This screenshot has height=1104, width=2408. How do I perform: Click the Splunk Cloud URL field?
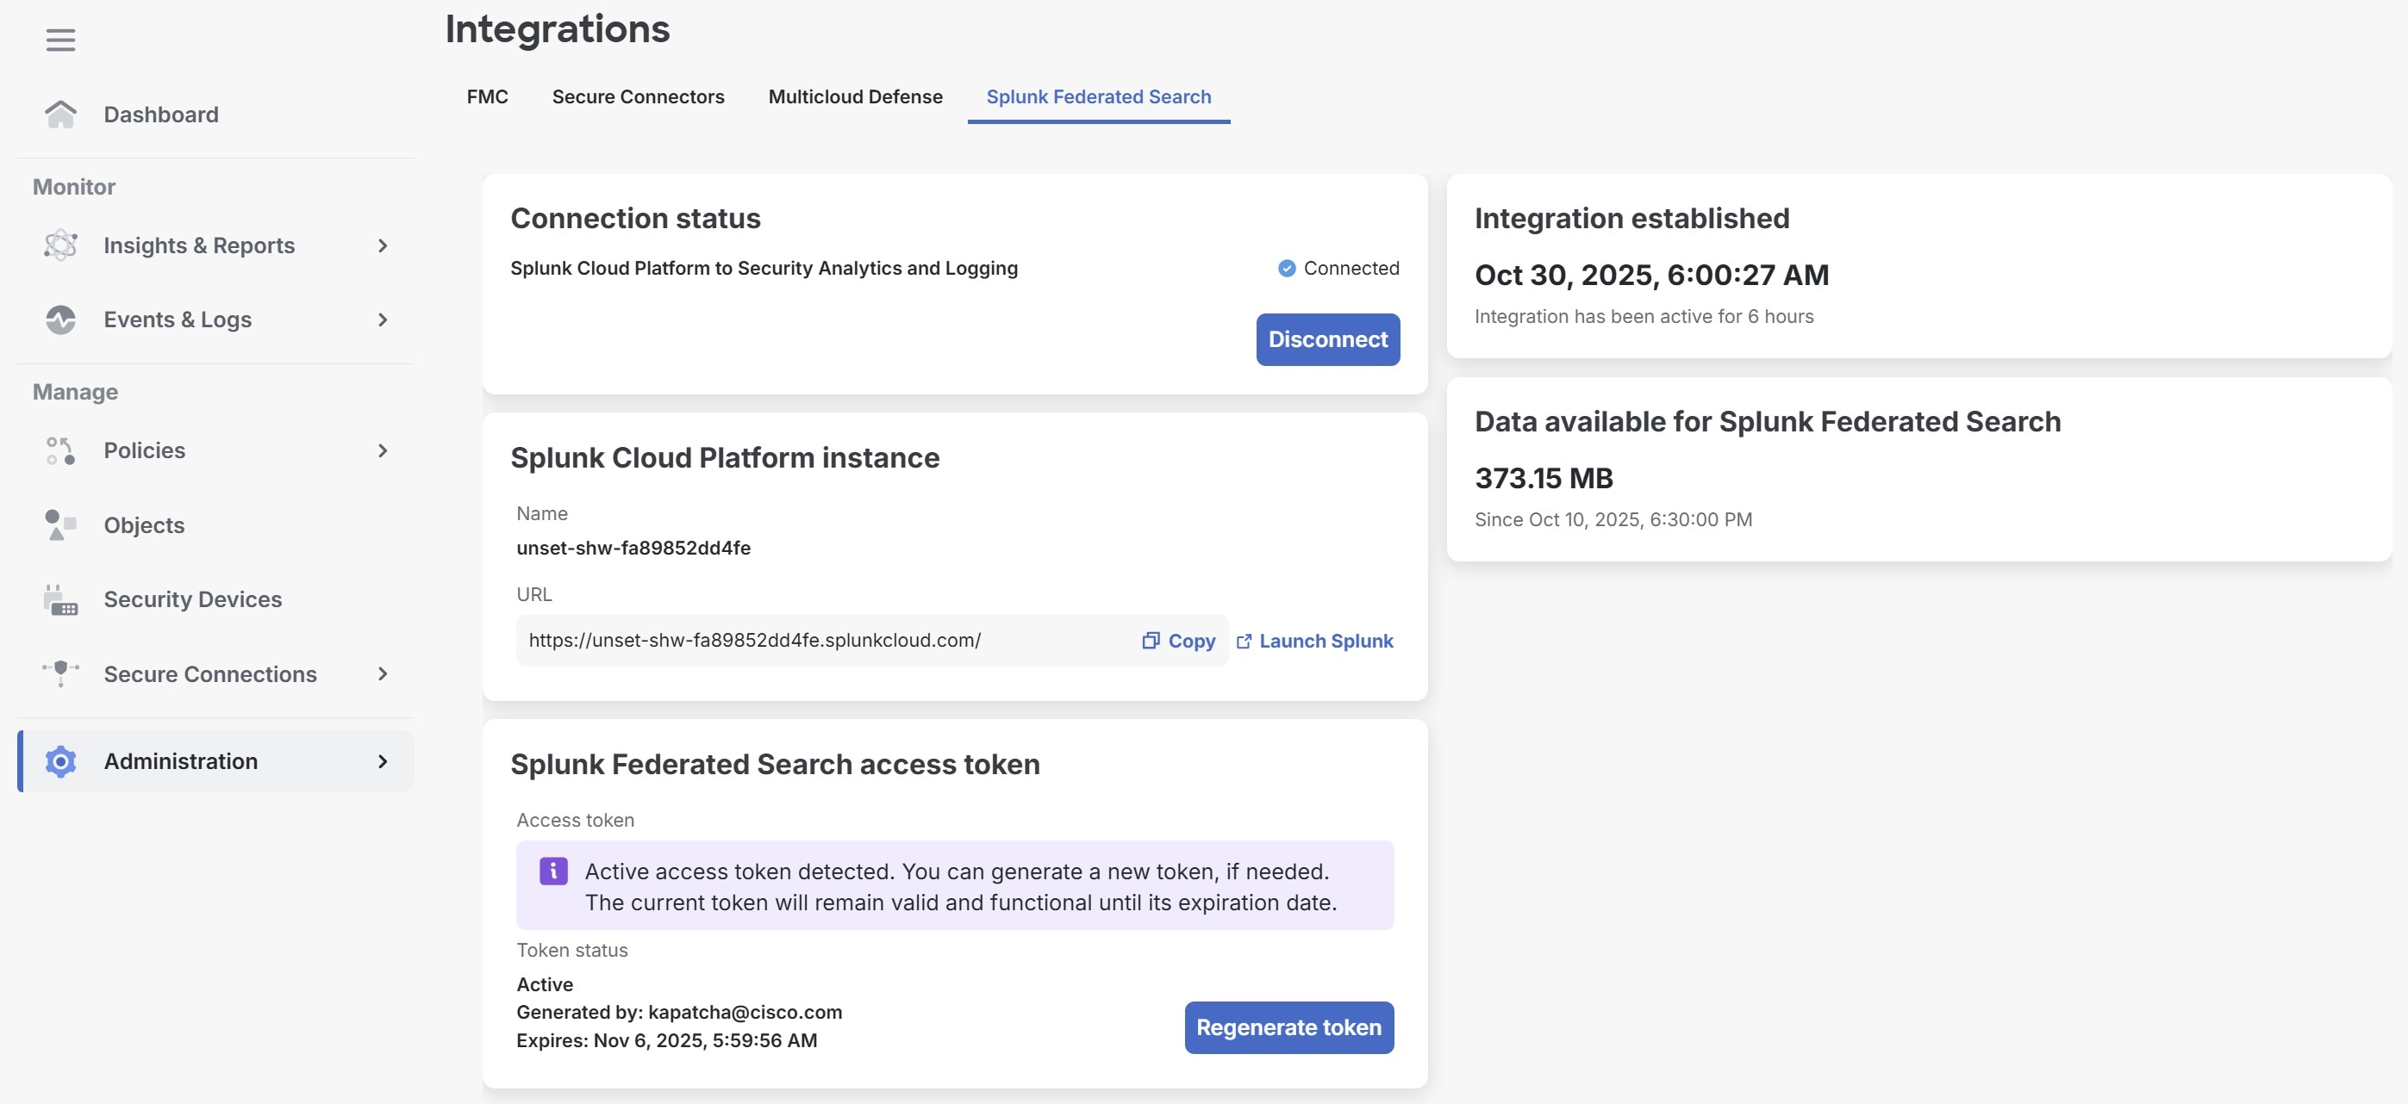coord(871,641)
